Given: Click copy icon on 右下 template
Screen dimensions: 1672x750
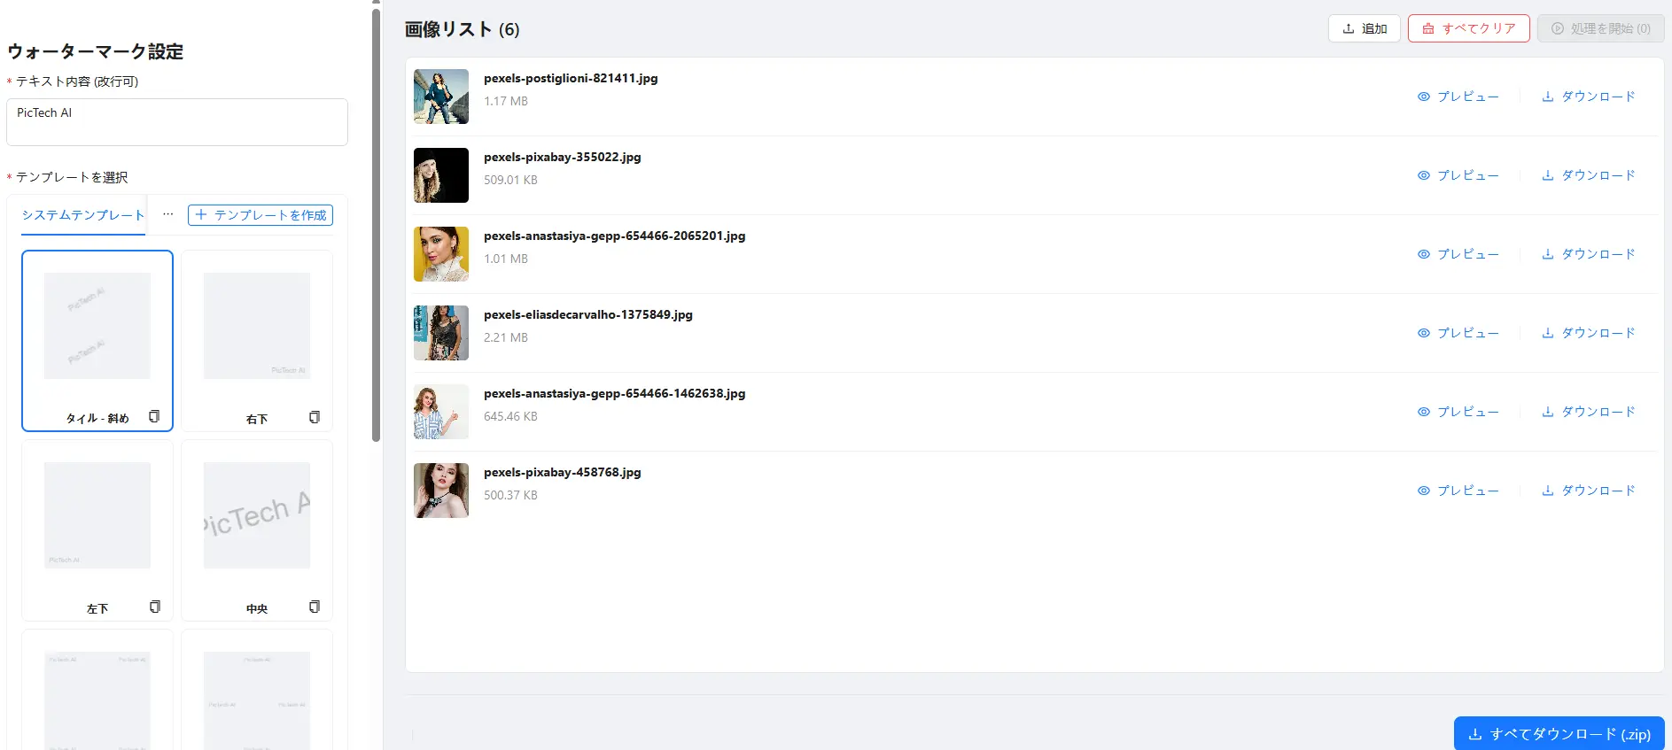Looking at the screenshot, I should pyautogui.click(x=314, y=417).
